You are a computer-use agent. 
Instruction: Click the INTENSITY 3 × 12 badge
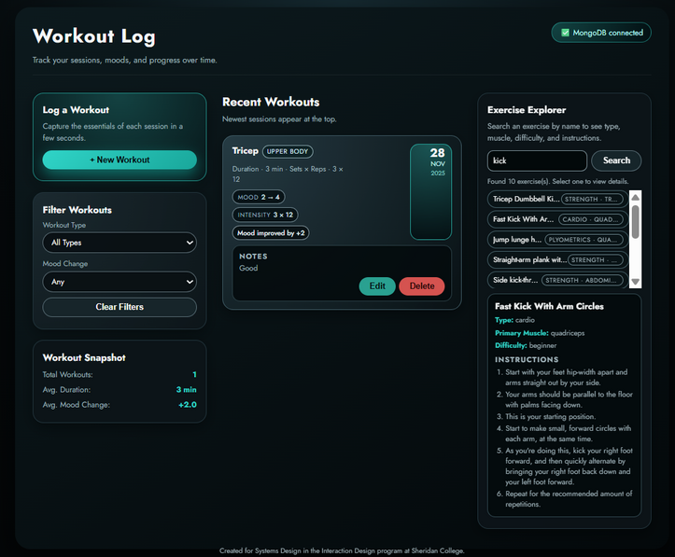pyautogui.click(x=265, y=215)
